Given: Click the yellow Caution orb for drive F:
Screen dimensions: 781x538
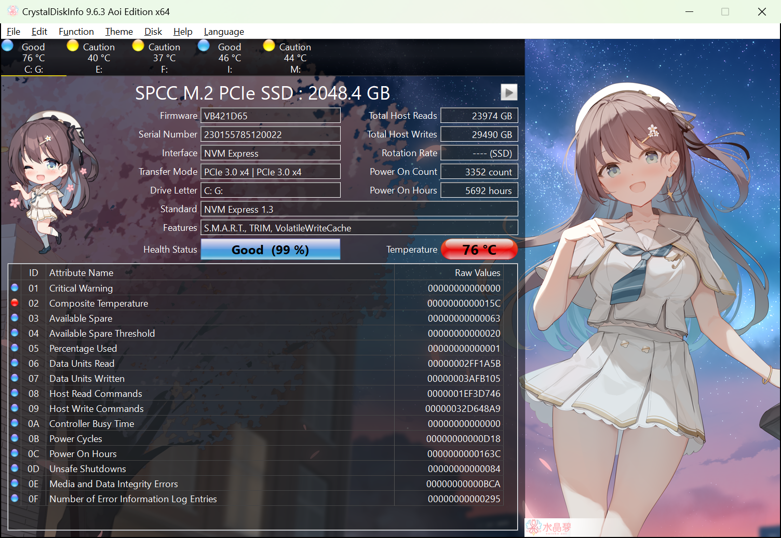Looking at the screenshot, I should tap(138, 46).
